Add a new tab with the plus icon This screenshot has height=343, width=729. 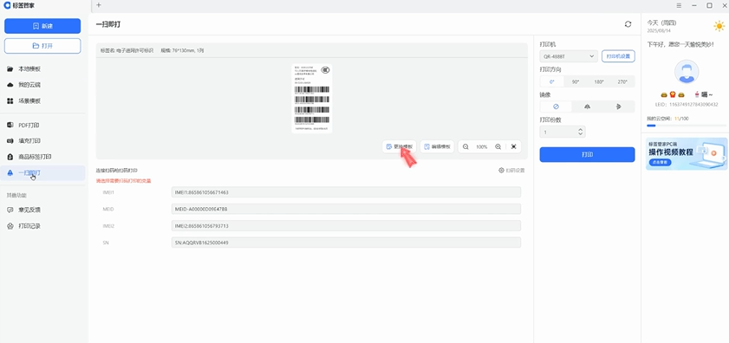coord(99,5)
